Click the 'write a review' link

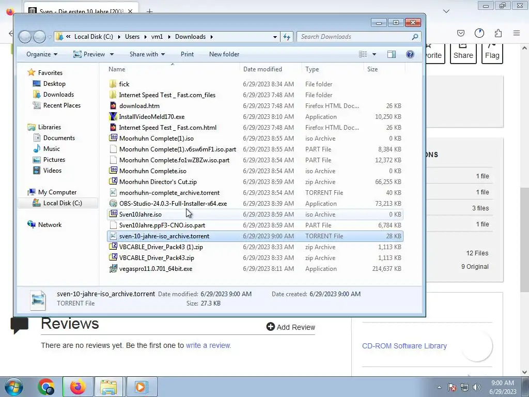click(208, 345)
